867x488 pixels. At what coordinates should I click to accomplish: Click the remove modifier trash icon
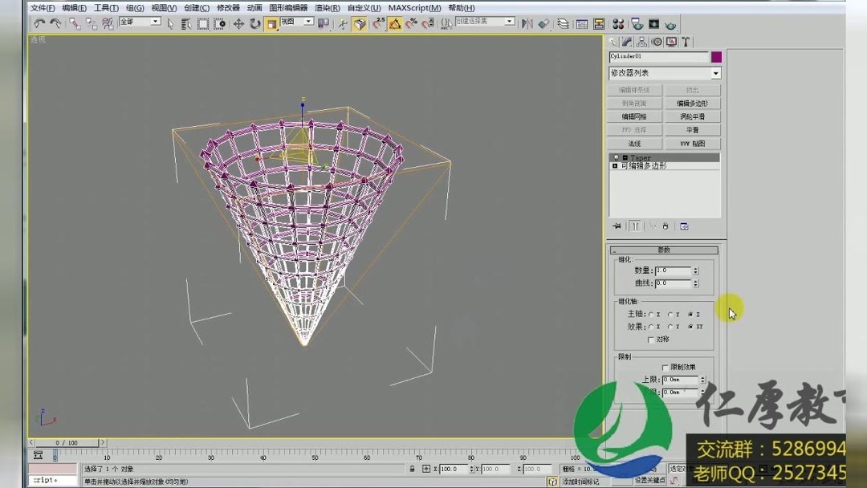[x=666, y=226]
